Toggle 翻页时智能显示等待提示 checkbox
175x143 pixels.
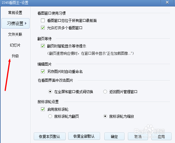pos(43,46)
